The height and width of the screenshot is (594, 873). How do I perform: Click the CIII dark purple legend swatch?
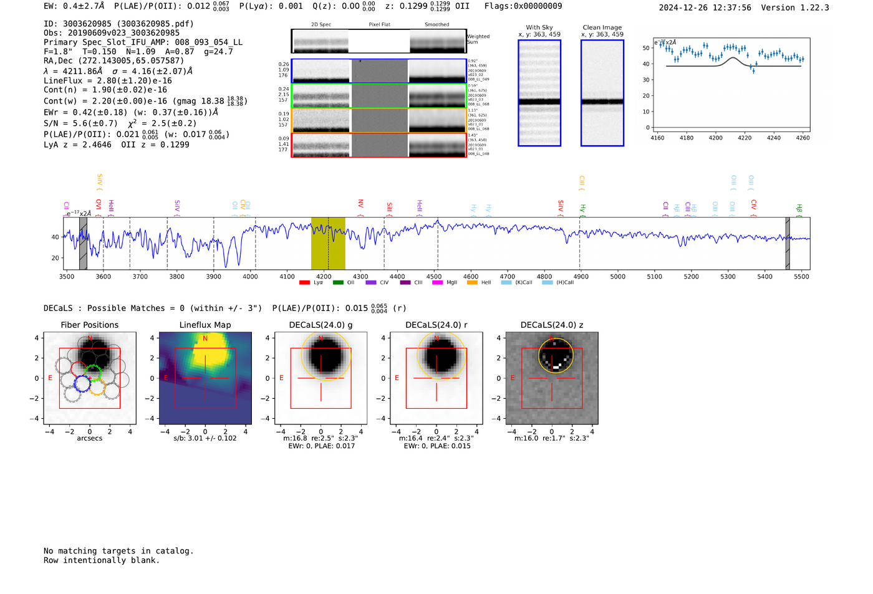click(405, 283)
